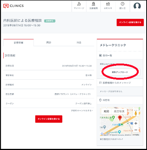Viewport: 147px width, 150px height.
Task: Select the 診察情報 tab
Action: click(18, 42)
